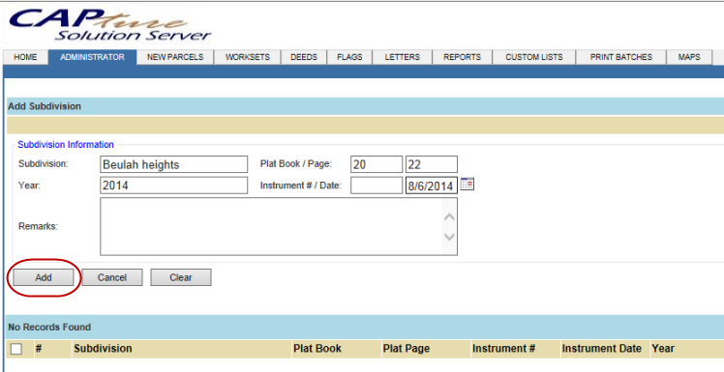Click the Add button
This screenshot has width=724, height=372.
[44, 277]
